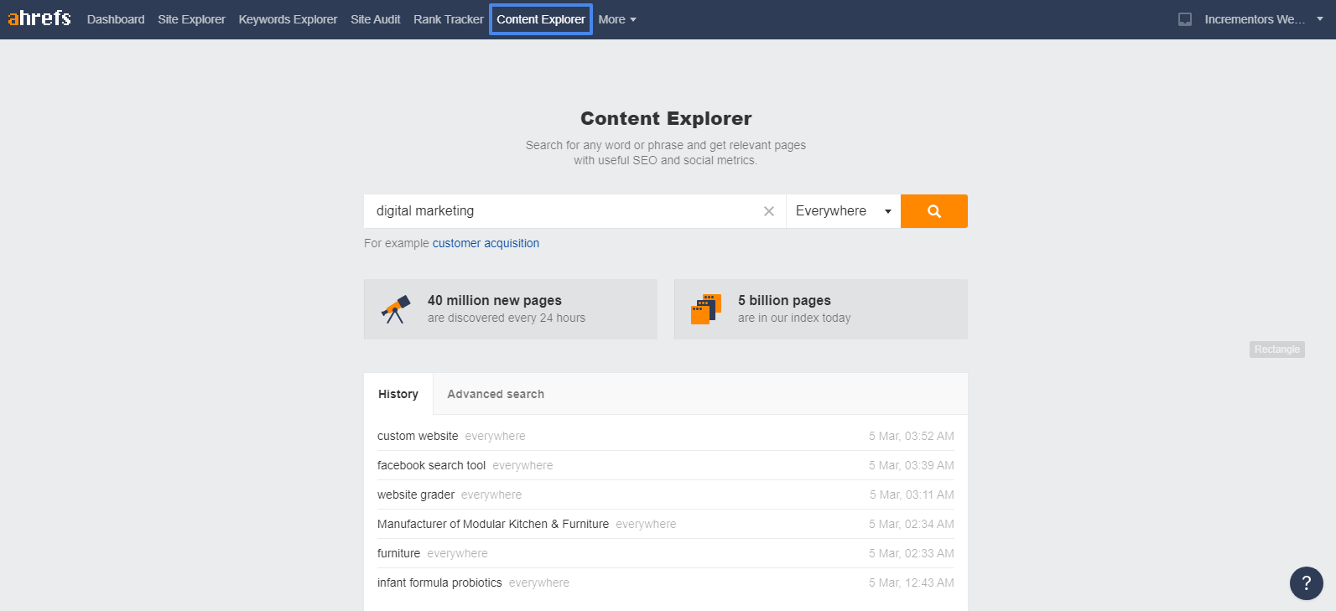Screen dimensions: 1336x611
Task: Open the notifications inbox icon in header
Action: coord(1184,19)
